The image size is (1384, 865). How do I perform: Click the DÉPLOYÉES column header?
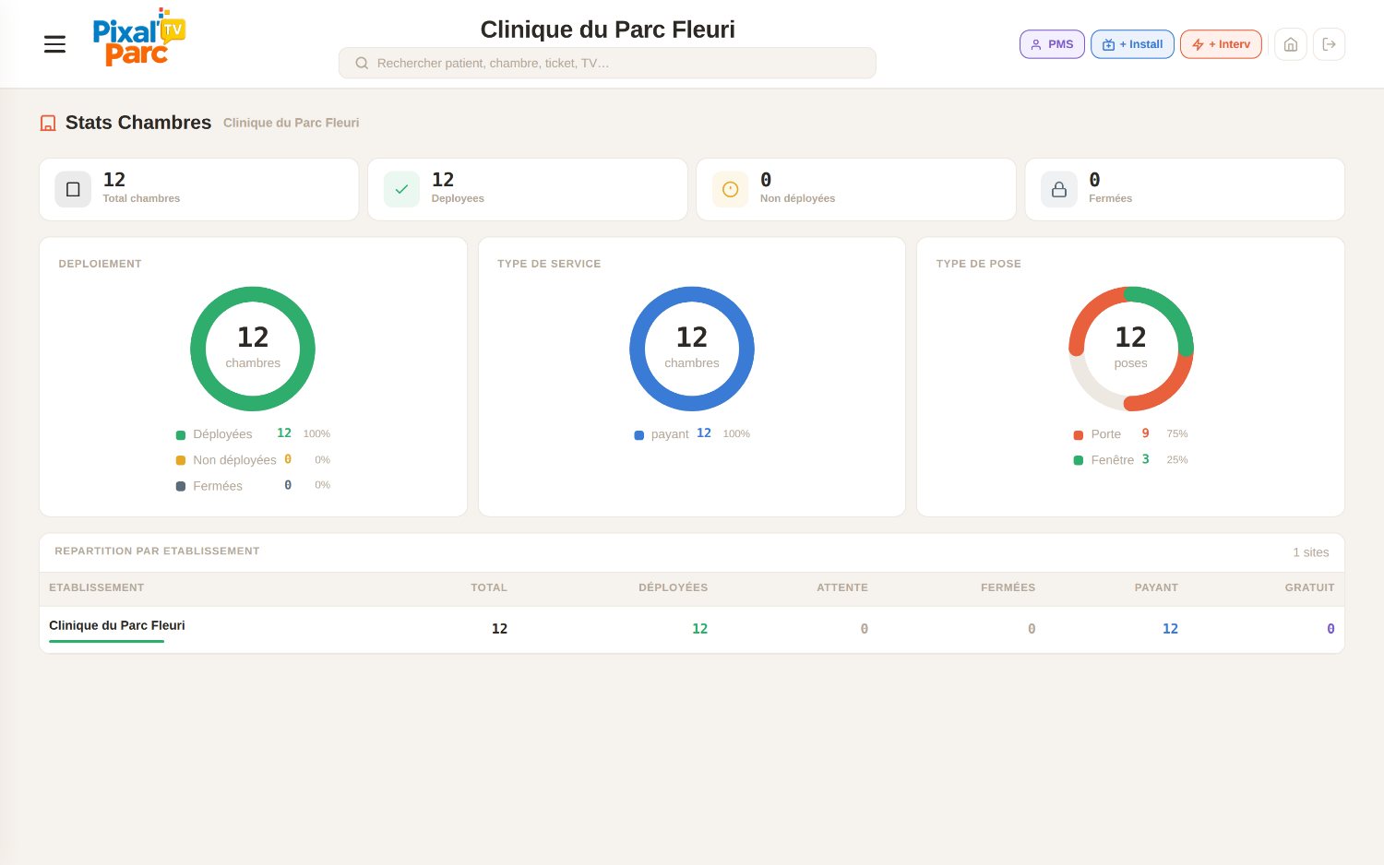(673, 587)
